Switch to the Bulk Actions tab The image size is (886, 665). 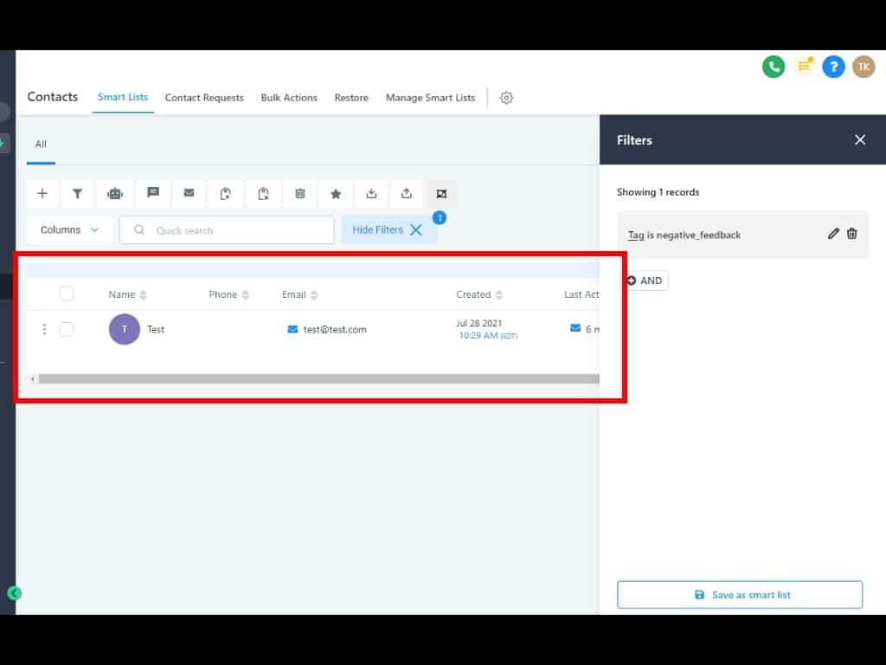coord(289,98)
